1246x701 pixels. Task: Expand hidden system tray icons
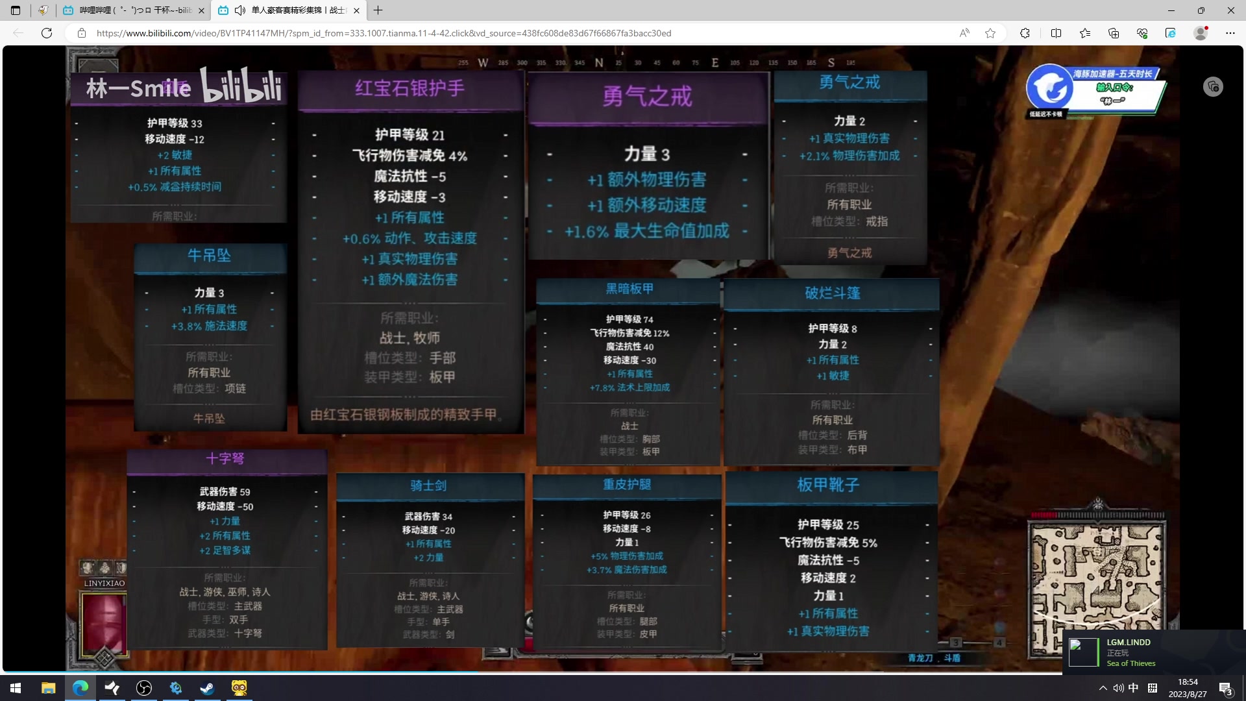(x=1103, y=687)
